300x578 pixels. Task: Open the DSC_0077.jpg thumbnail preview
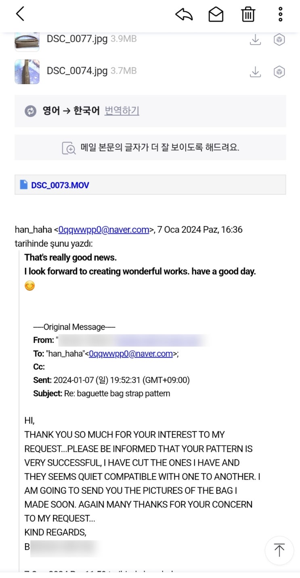(27, 42)
